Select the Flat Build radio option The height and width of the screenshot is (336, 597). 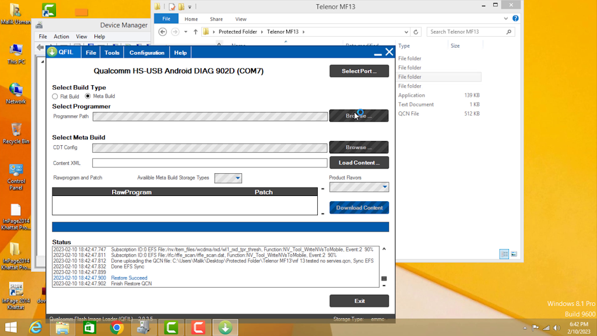click(55, 96)
